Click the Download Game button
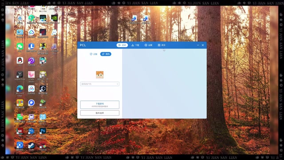Viewport: 284px width, 160px height. point(99,105)
